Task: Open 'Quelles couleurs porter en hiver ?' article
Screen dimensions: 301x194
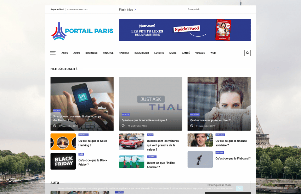Action: [x=210, y=120]
